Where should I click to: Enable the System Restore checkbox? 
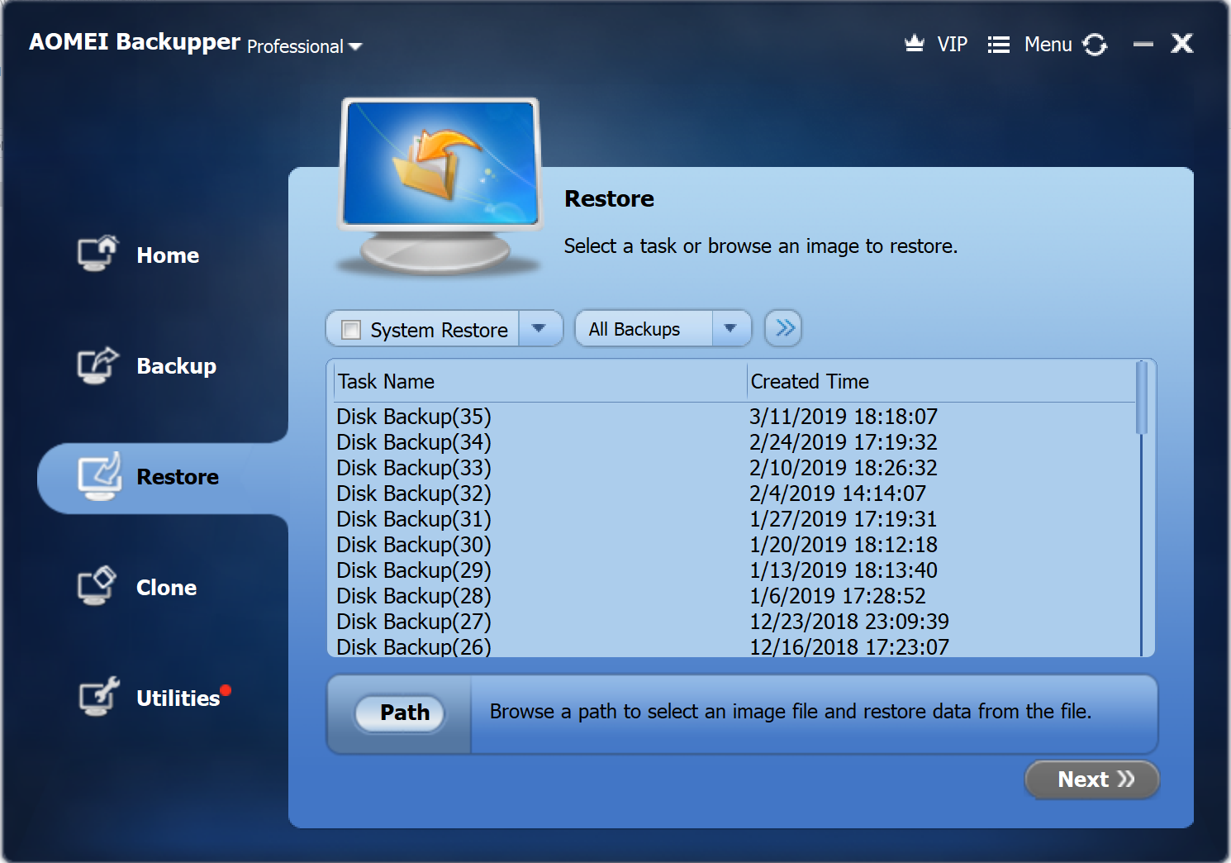(351, 330)
